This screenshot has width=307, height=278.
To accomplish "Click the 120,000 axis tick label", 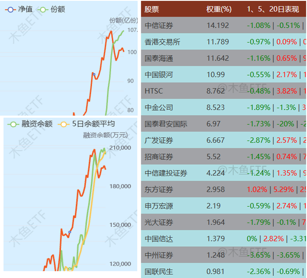I will pyautogui.click(x=120, y=264).
